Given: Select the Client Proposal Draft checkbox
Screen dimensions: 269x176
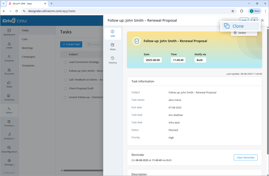Looking at the screenshot, I should point(65,88).
